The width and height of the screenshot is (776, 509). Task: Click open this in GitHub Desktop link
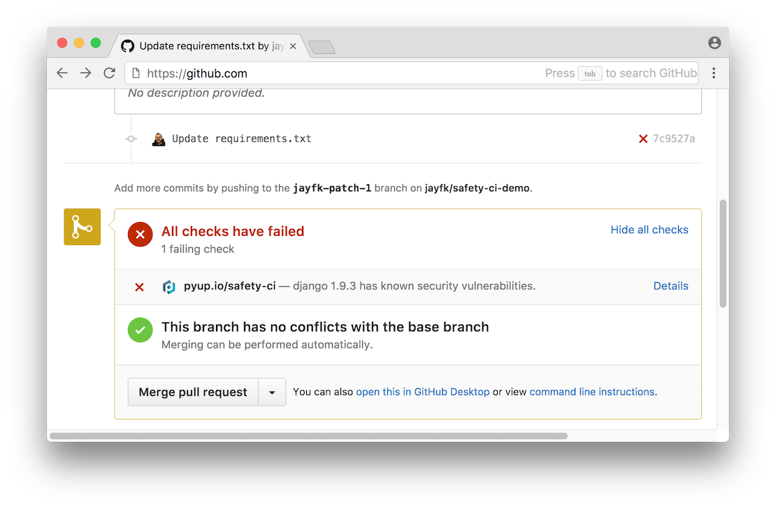coord(422,392)
